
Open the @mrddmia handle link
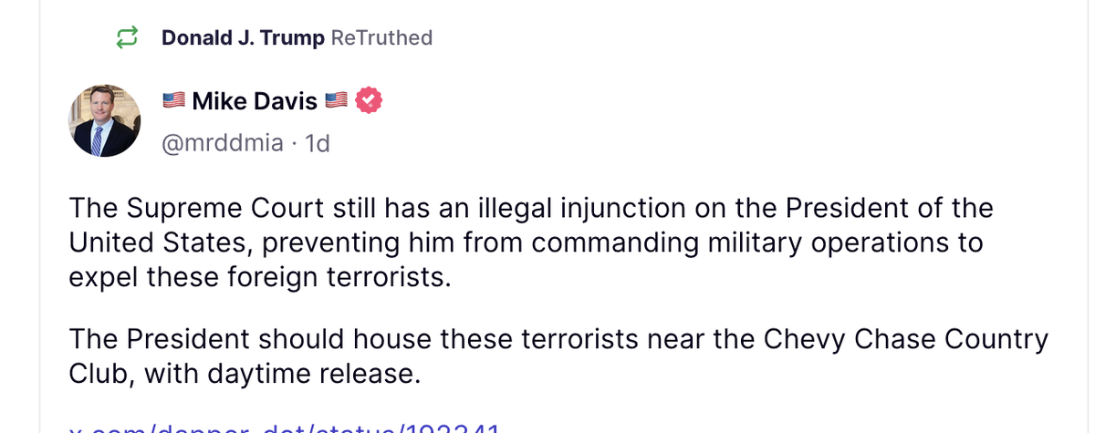point(223,143)
